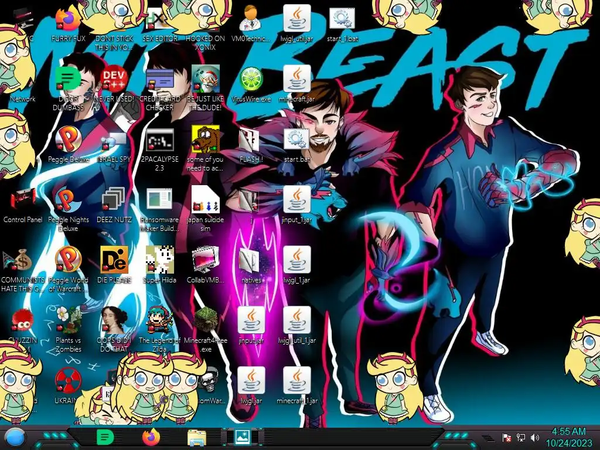
Task: Open the folder labeled j
Action: tap(250, 200)
